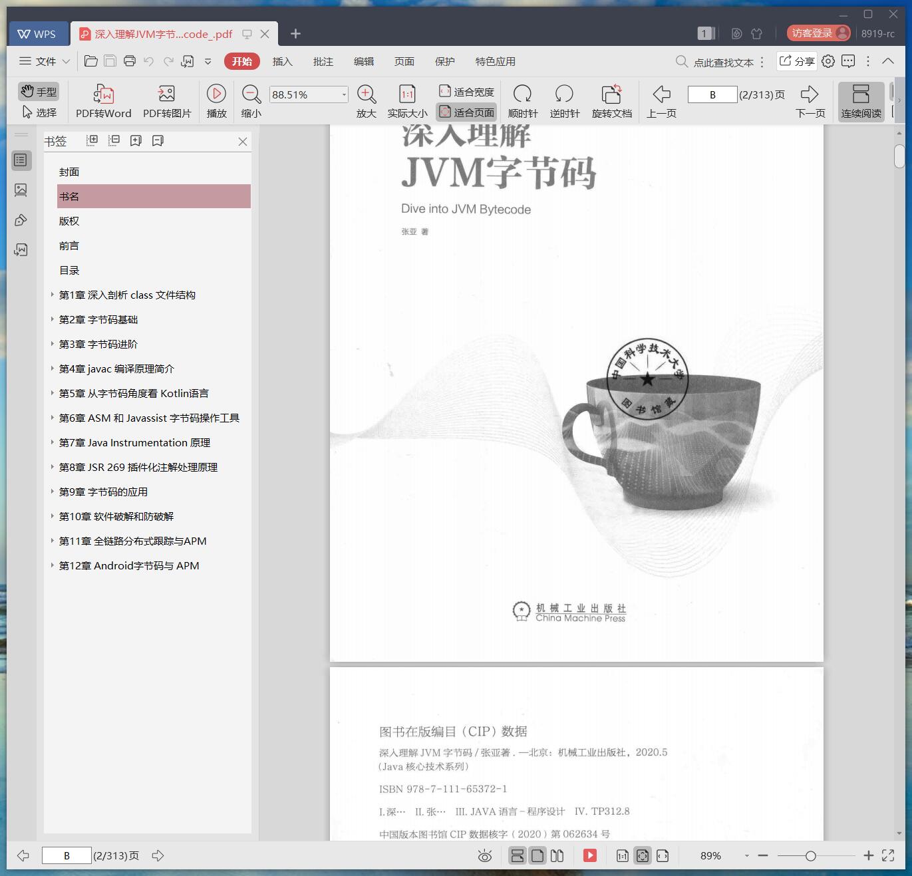This screenshot has height=876, width=912.
Task: Expand 第6章 ASM 和 Javassist bookmark
Action: point(53,418)
